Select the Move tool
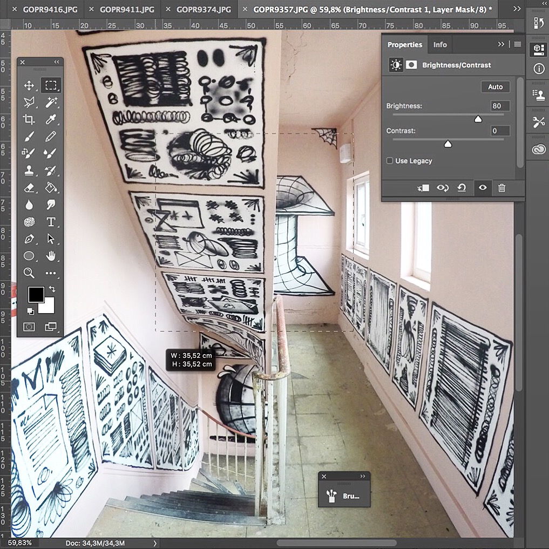Viewport: 549px width, 549px height. tap(29, 85)
